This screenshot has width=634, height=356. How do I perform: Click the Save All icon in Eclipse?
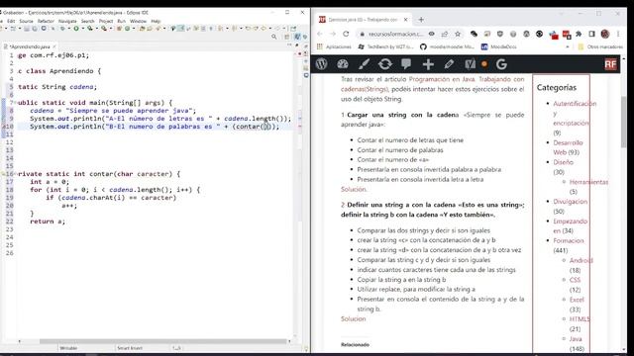(35, 29)
